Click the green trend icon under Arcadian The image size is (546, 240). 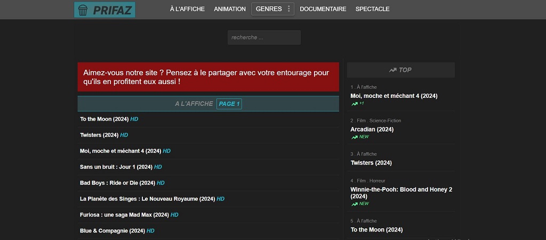[355, 137]
